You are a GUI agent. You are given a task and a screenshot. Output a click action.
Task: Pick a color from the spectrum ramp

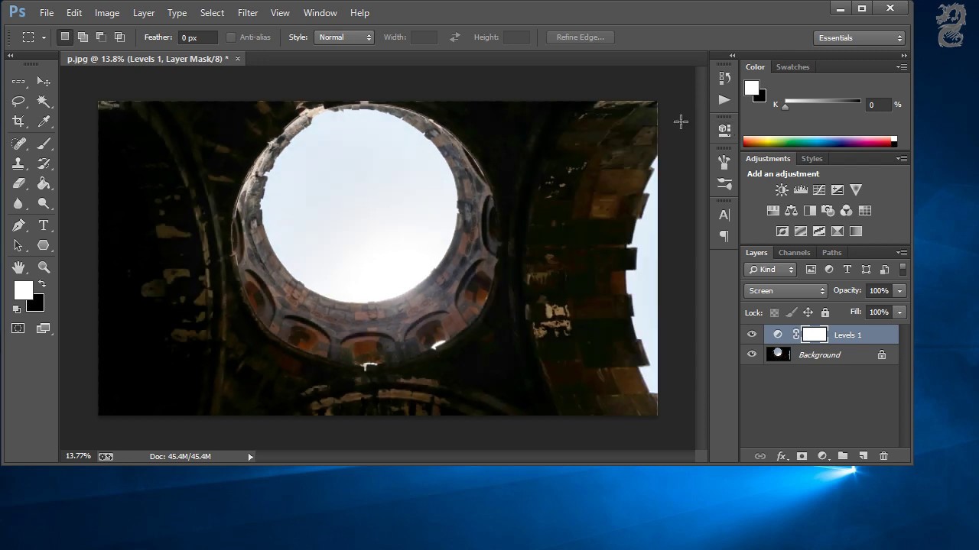pos(819,141)
